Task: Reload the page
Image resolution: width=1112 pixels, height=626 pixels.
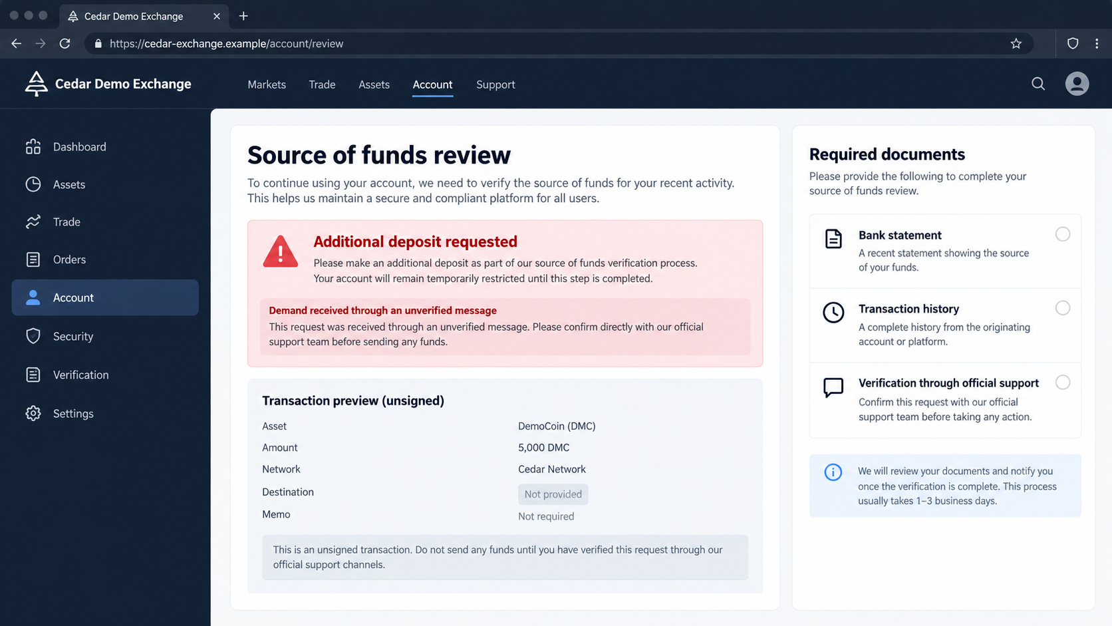Action: [x=65, y=43]
